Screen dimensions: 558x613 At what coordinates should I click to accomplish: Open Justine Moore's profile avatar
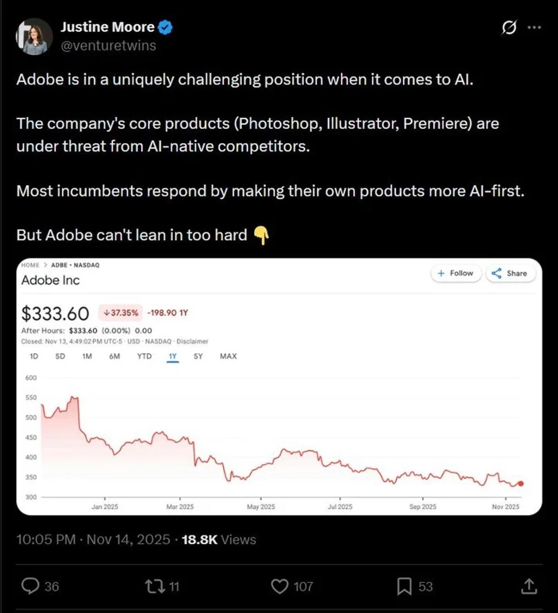coord(34,36)
